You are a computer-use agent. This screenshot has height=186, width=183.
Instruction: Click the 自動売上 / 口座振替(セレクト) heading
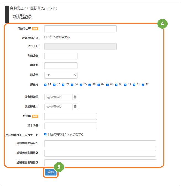[x=33, y=8]
